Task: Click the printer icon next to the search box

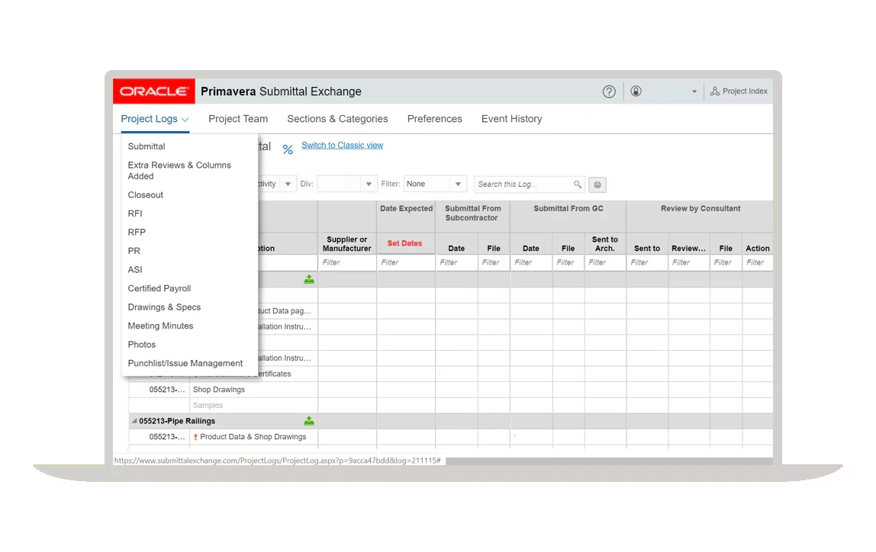Action: point(597,185)
